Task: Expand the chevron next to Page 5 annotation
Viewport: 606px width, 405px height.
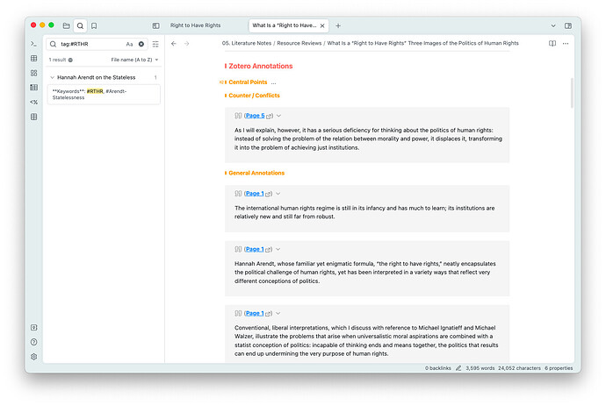Action: pos(278,116)
